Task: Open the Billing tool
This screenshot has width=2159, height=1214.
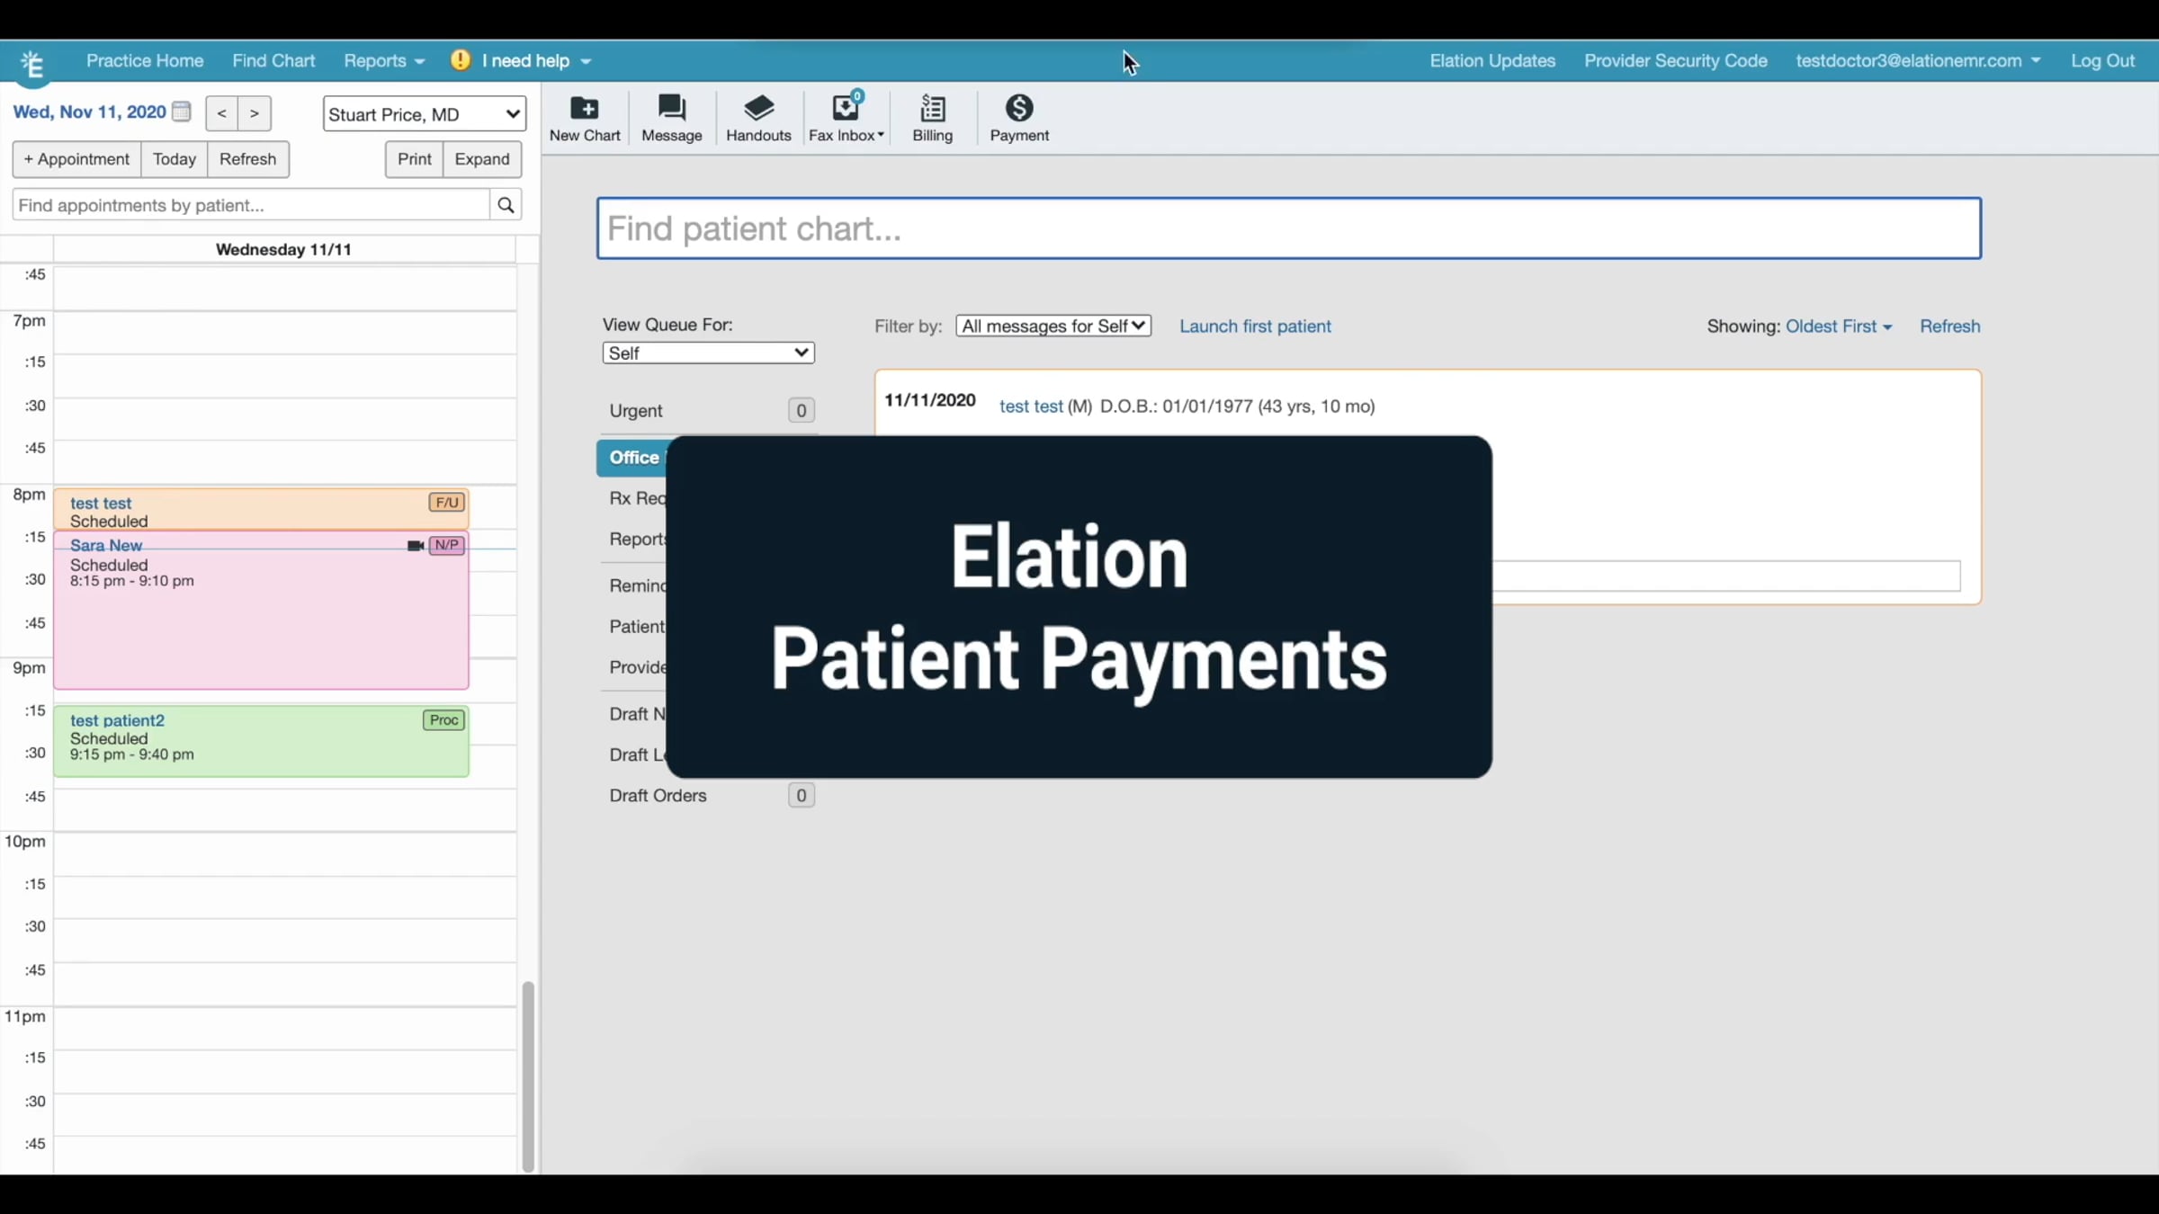Action: (x=932, y=119)
